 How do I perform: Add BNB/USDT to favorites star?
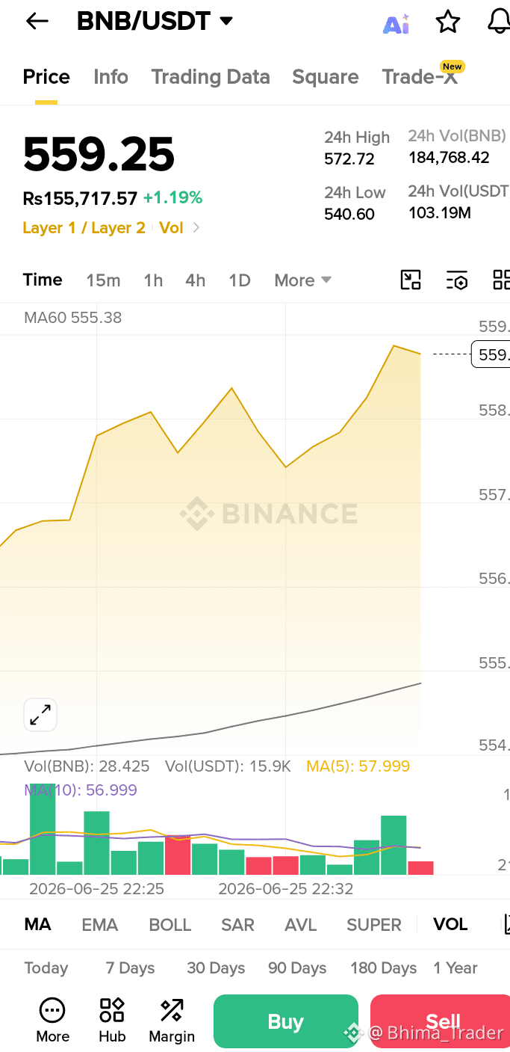[448, 22]
